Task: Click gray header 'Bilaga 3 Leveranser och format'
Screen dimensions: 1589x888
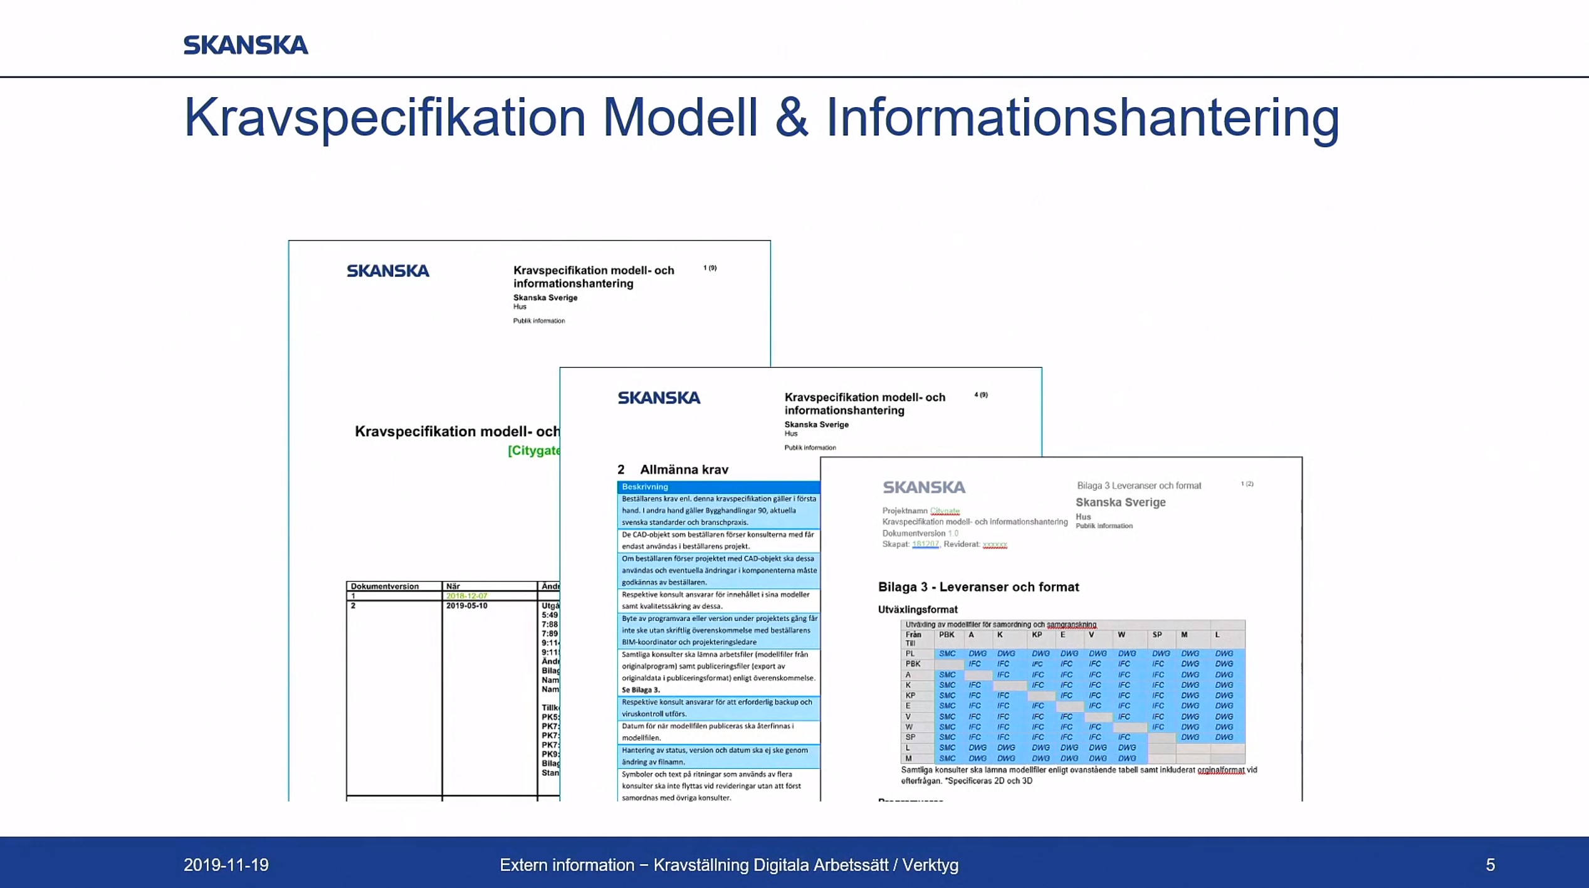Action: [1139, 486]
